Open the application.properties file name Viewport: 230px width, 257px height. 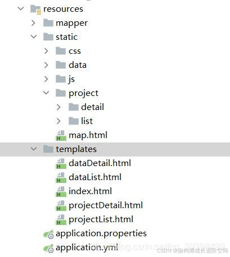[101, 233]
